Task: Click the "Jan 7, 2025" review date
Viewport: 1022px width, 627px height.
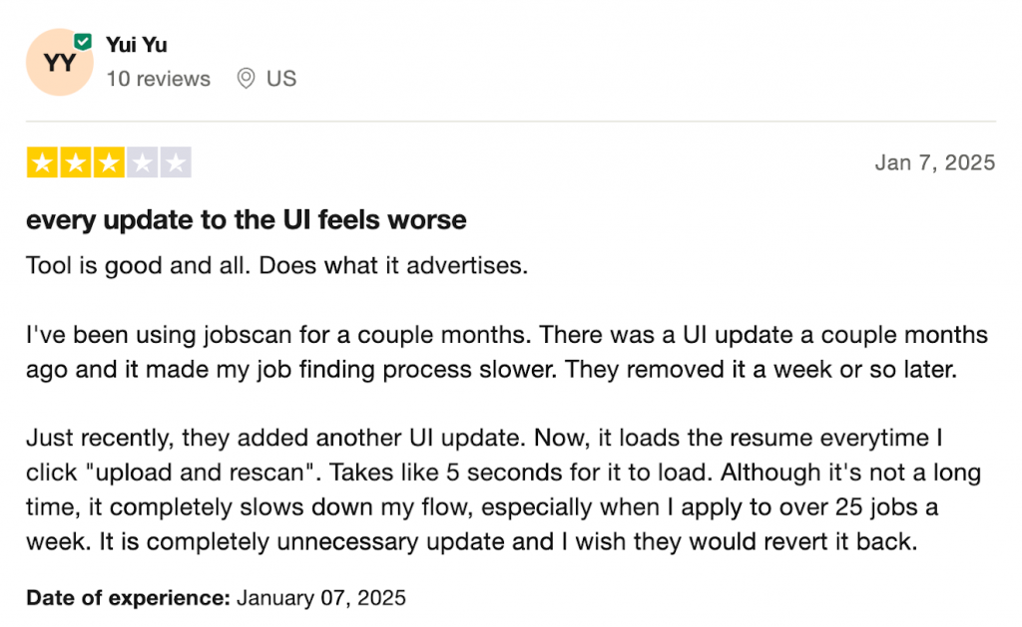Action: click(x=935, y=162)
